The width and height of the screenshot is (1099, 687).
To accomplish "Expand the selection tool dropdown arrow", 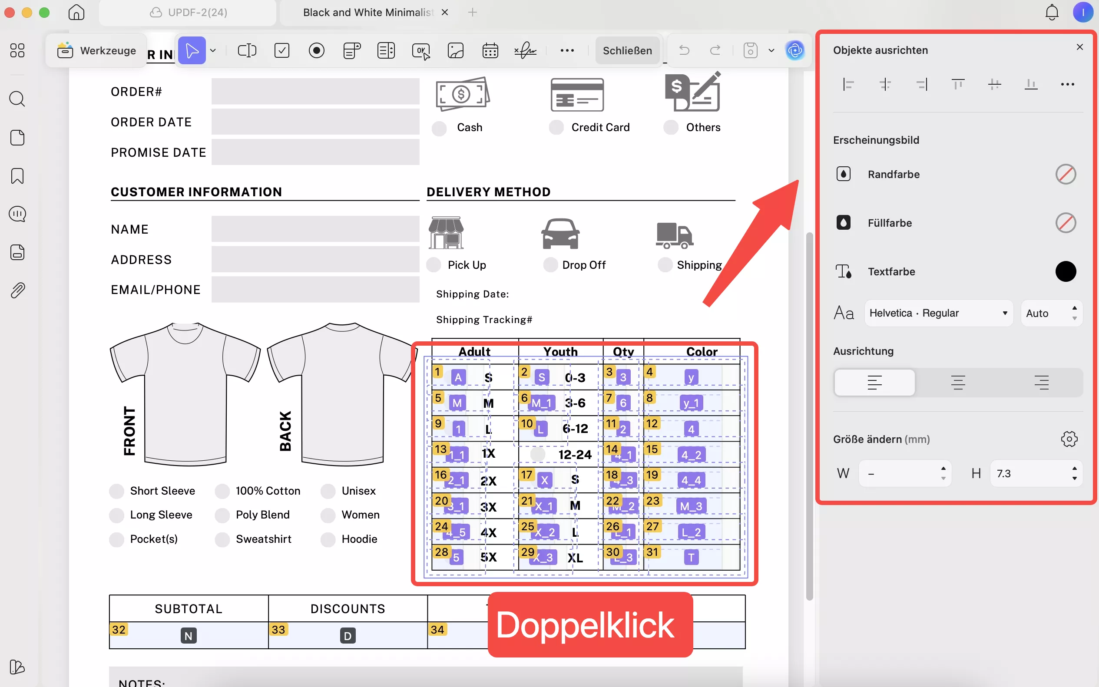I will (213, 50).
